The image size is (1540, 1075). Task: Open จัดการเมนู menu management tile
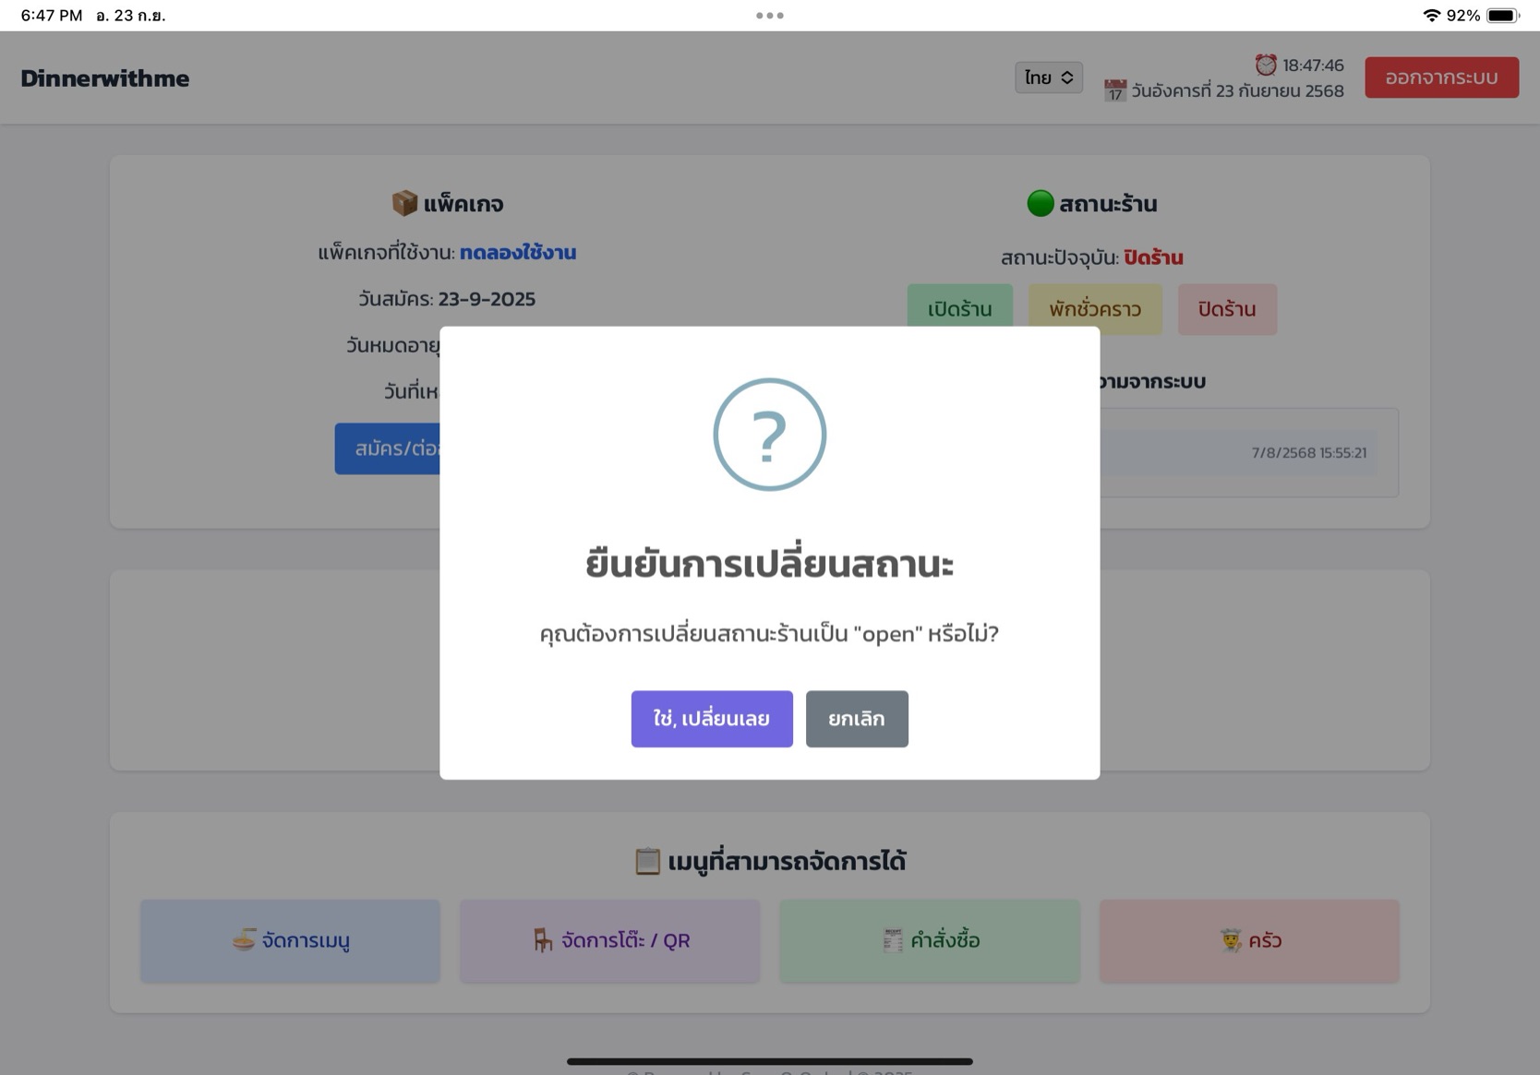click(291, 940)
